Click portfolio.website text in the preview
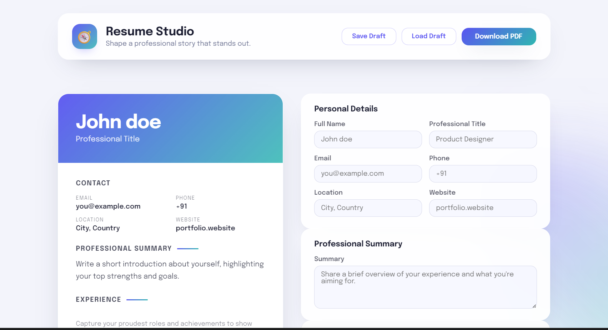 coord(205,228)
